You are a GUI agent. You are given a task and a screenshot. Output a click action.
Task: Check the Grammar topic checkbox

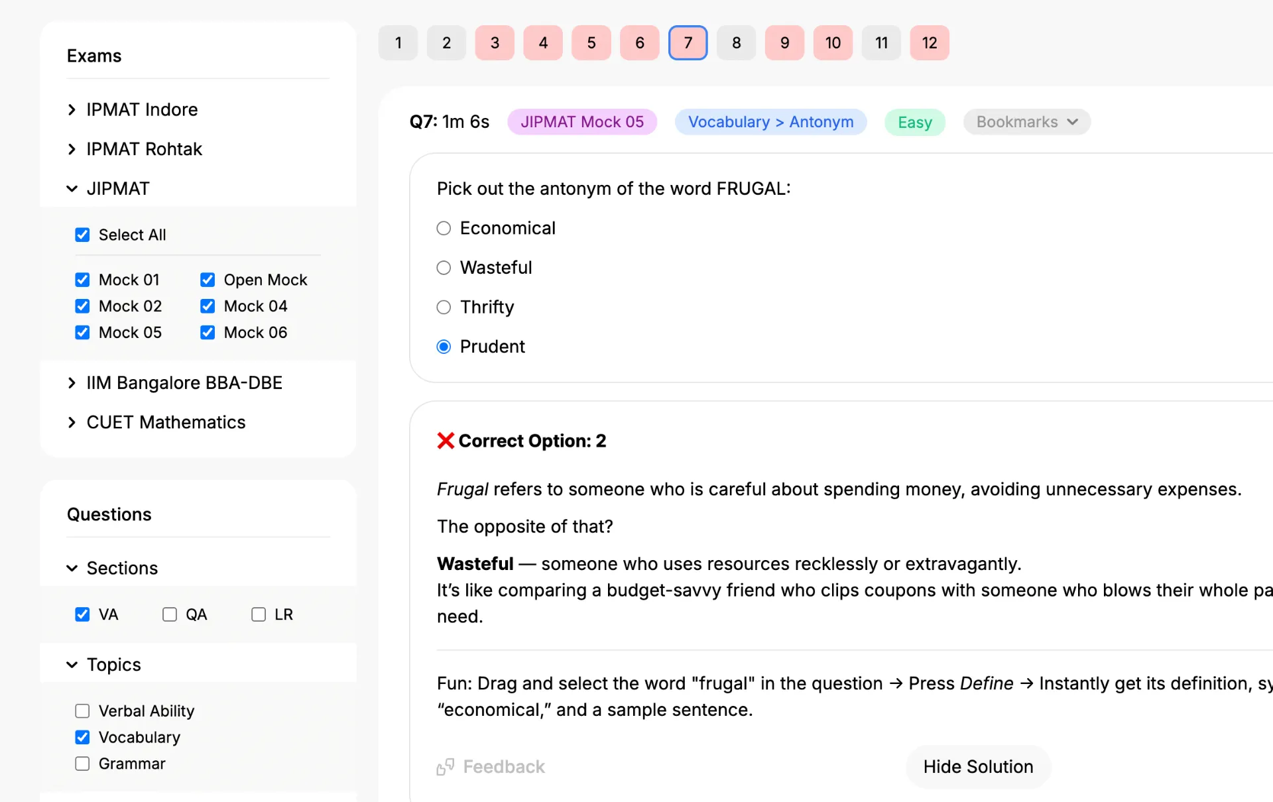[82, 764]
